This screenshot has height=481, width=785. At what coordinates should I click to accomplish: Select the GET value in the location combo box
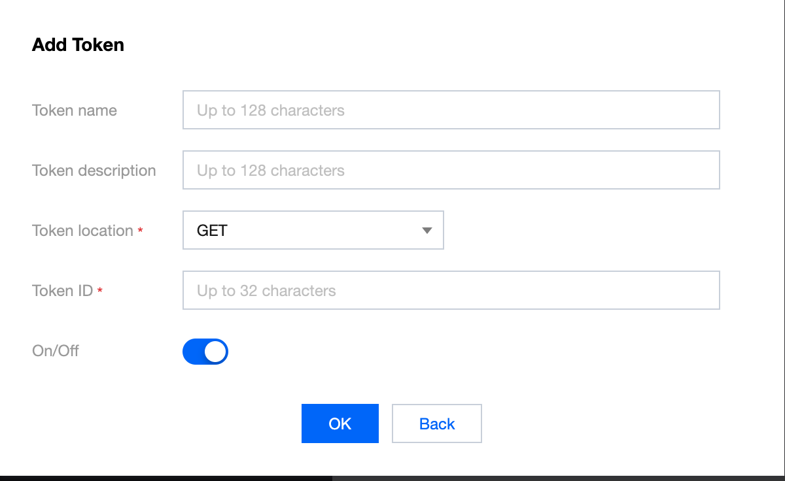pos(212,231)
